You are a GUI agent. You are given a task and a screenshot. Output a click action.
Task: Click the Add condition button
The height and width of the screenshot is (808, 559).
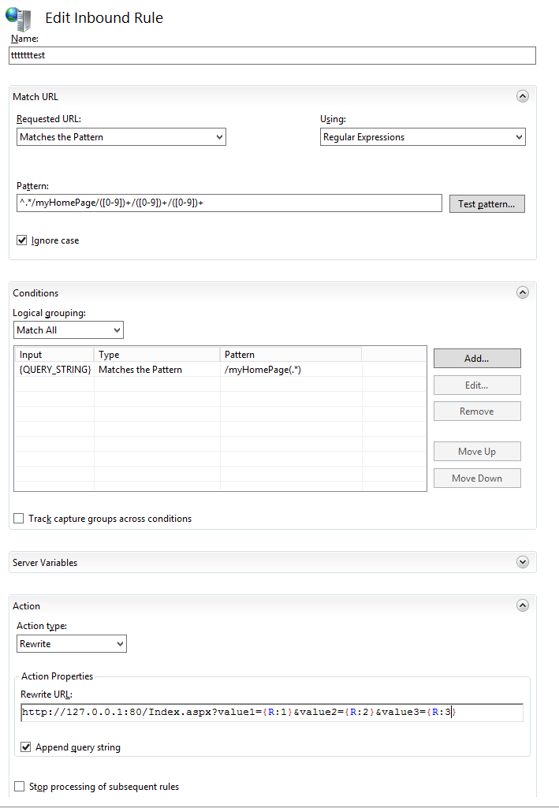pyautogui.click(x=476, y=358)
